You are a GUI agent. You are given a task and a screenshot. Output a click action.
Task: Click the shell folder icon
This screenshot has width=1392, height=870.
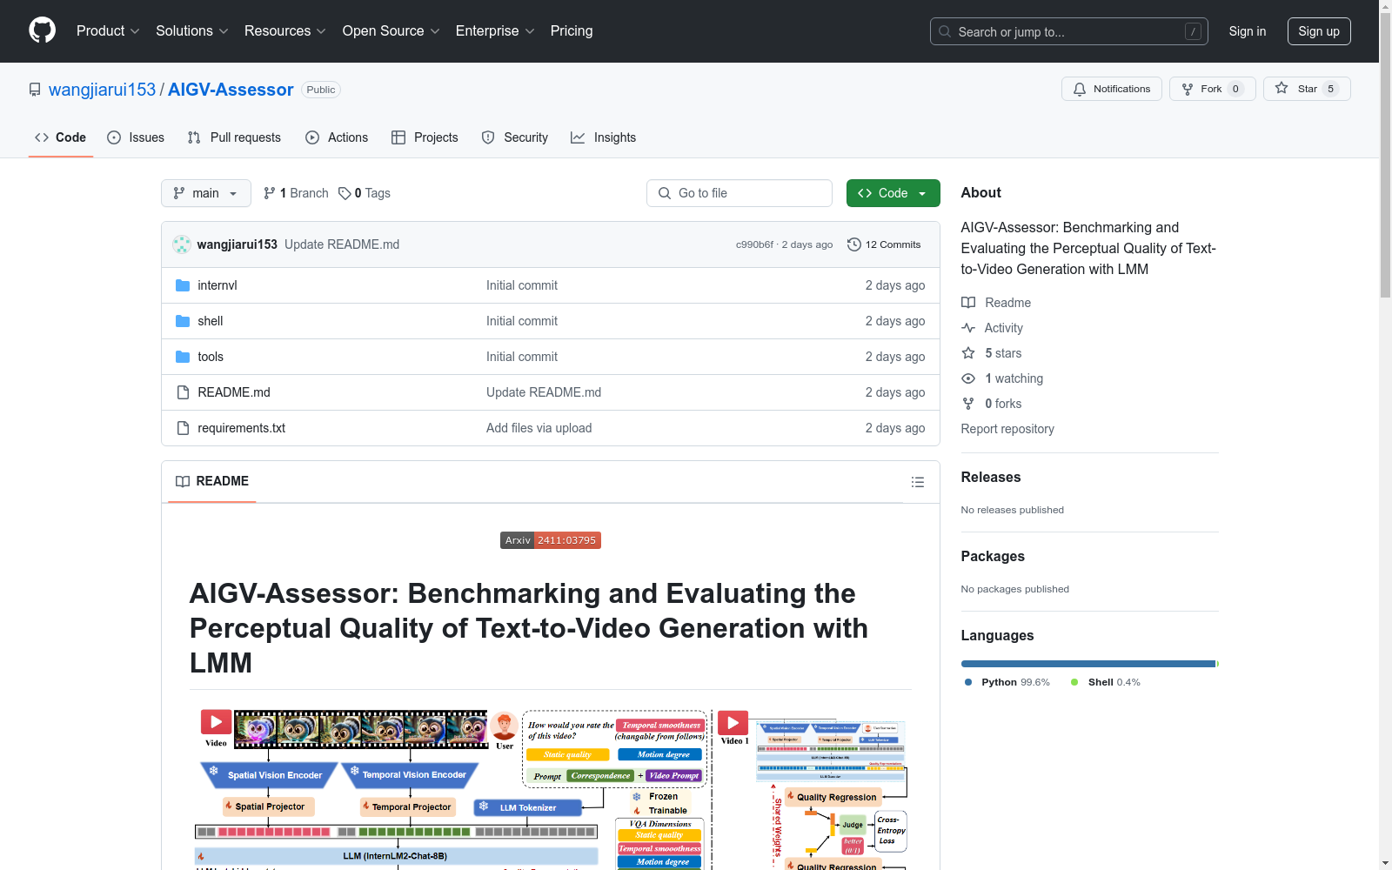point(183,321)
